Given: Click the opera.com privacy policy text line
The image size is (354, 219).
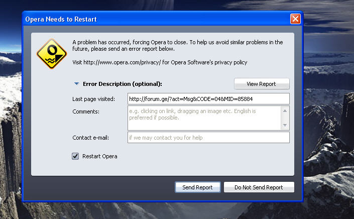Looking at the screenshot, I should point(160,62).
